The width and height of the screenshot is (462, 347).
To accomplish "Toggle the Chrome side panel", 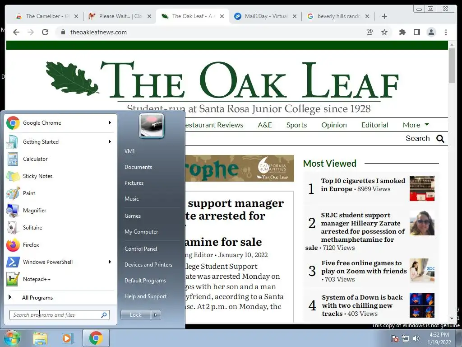I will [x=416, y=32].
